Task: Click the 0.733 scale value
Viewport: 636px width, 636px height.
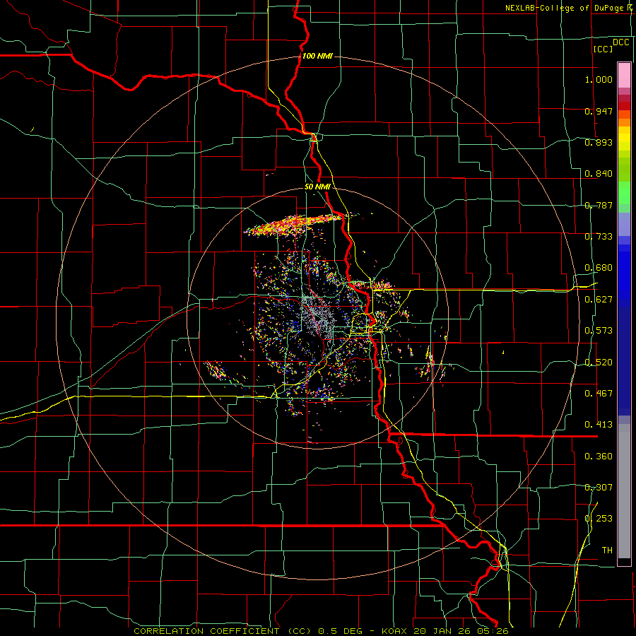Action: pyautogui.click(x=599, y=237)
